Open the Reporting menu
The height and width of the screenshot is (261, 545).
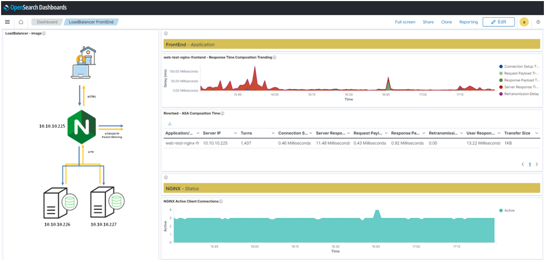pyautogui.click(x=469, y=22)
